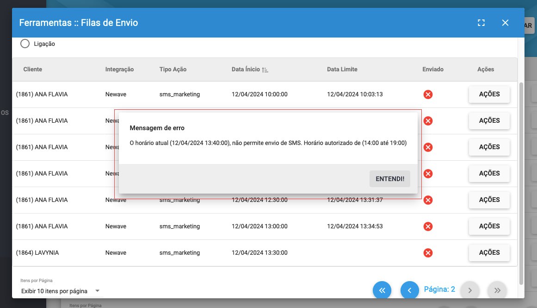Click red X icon in LAVYNIA row

coord(428,253)
